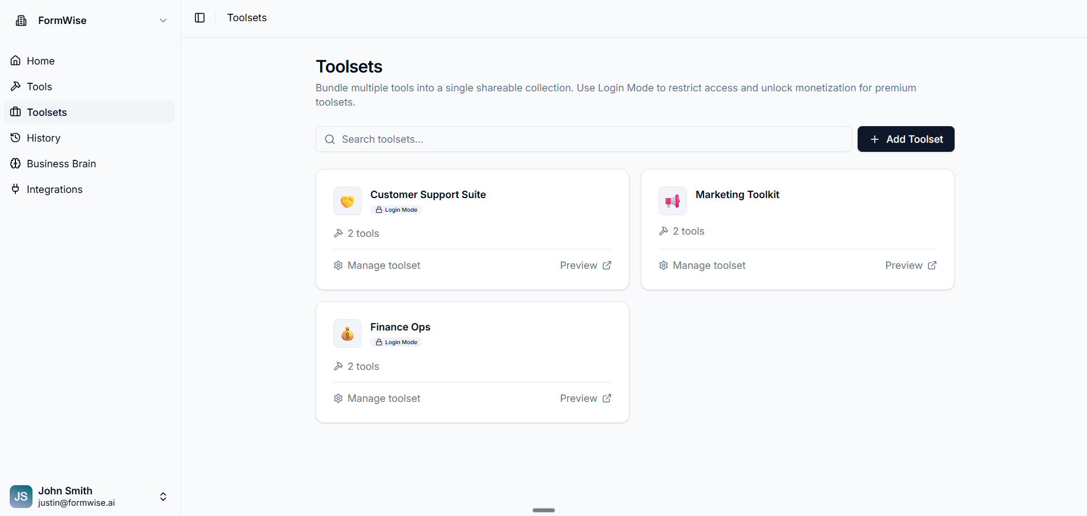
Task: Open Preview for Marketing Toolkit
Action: [x=910, y=265]
